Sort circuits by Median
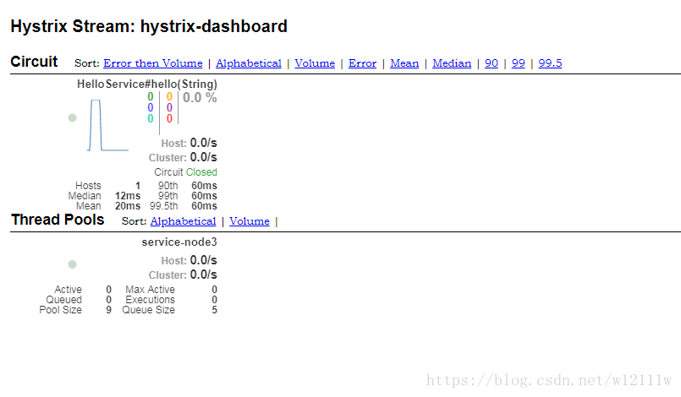 click(x=452, y=63)
